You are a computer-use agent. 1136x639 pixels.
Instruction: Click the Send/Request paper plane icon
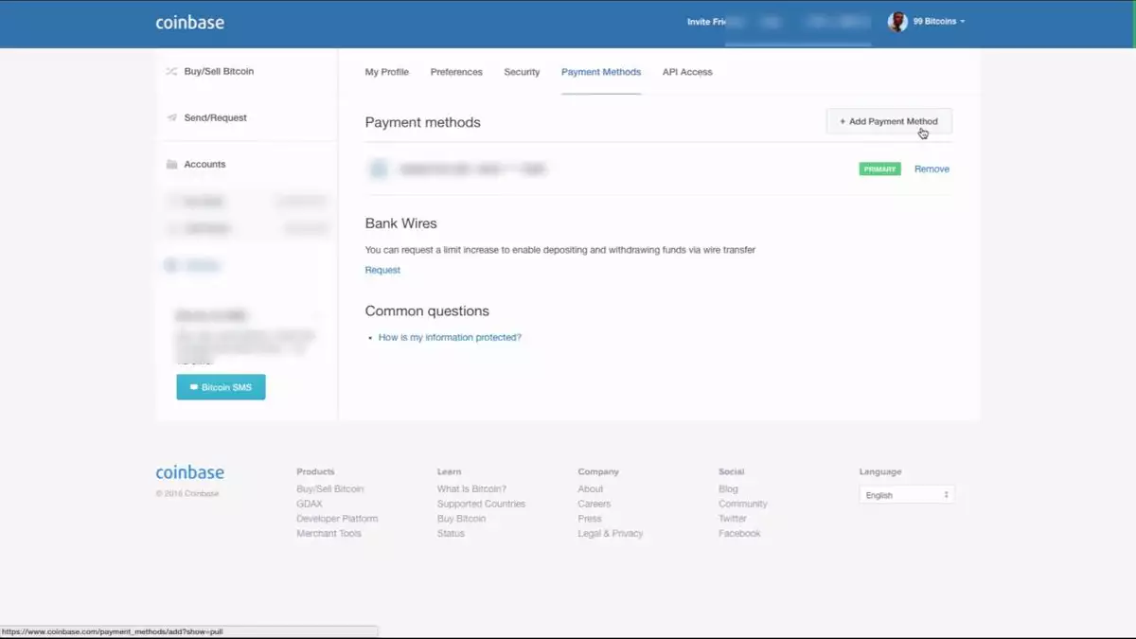point(171,118)
